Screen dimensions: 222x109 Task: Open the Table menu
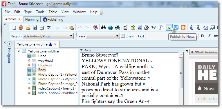pyautogui.click(x=53, y=12)
